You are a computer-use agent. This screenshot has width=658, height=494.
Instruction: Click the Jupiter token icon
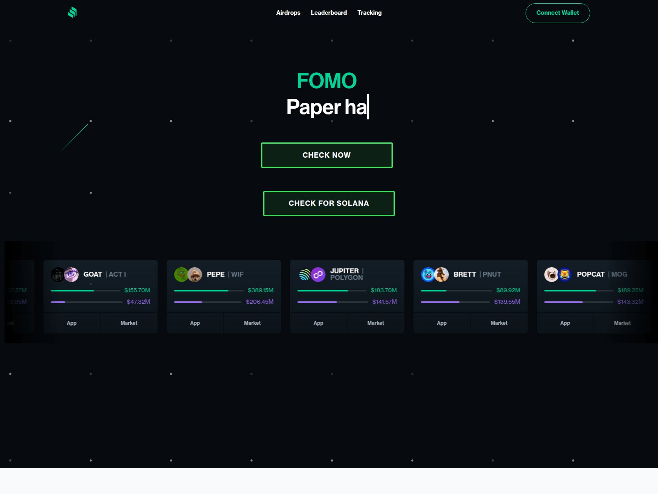point(304,274)
